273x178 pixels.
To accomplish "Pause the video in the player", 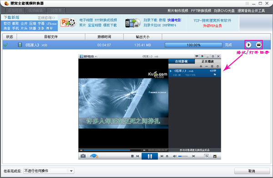I will (150, 156).
